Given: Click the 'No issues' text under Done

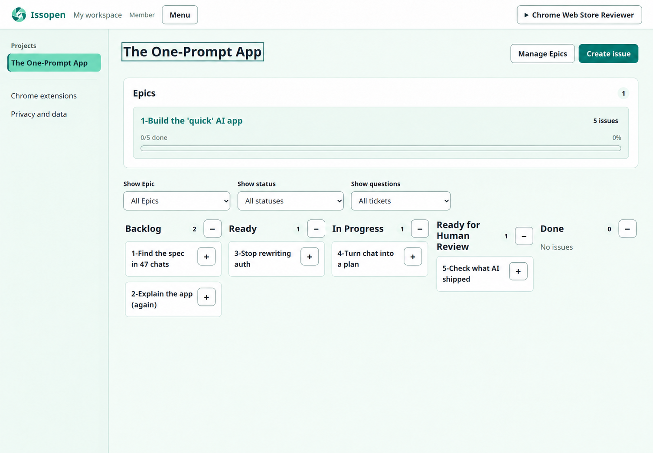Looking at the screenshot, I should pyautogui.click(x=556, y=247).
